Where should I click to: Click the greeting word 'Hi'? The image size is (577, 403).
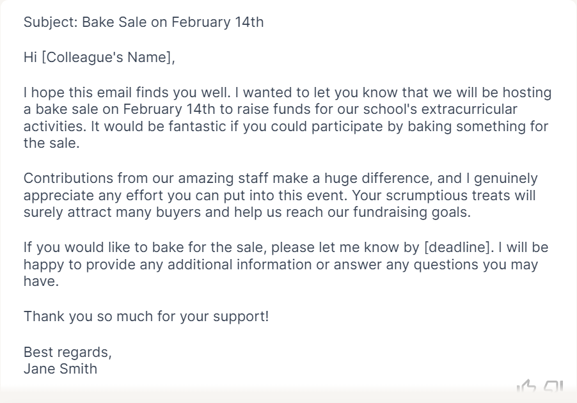[x=30, y=58]
